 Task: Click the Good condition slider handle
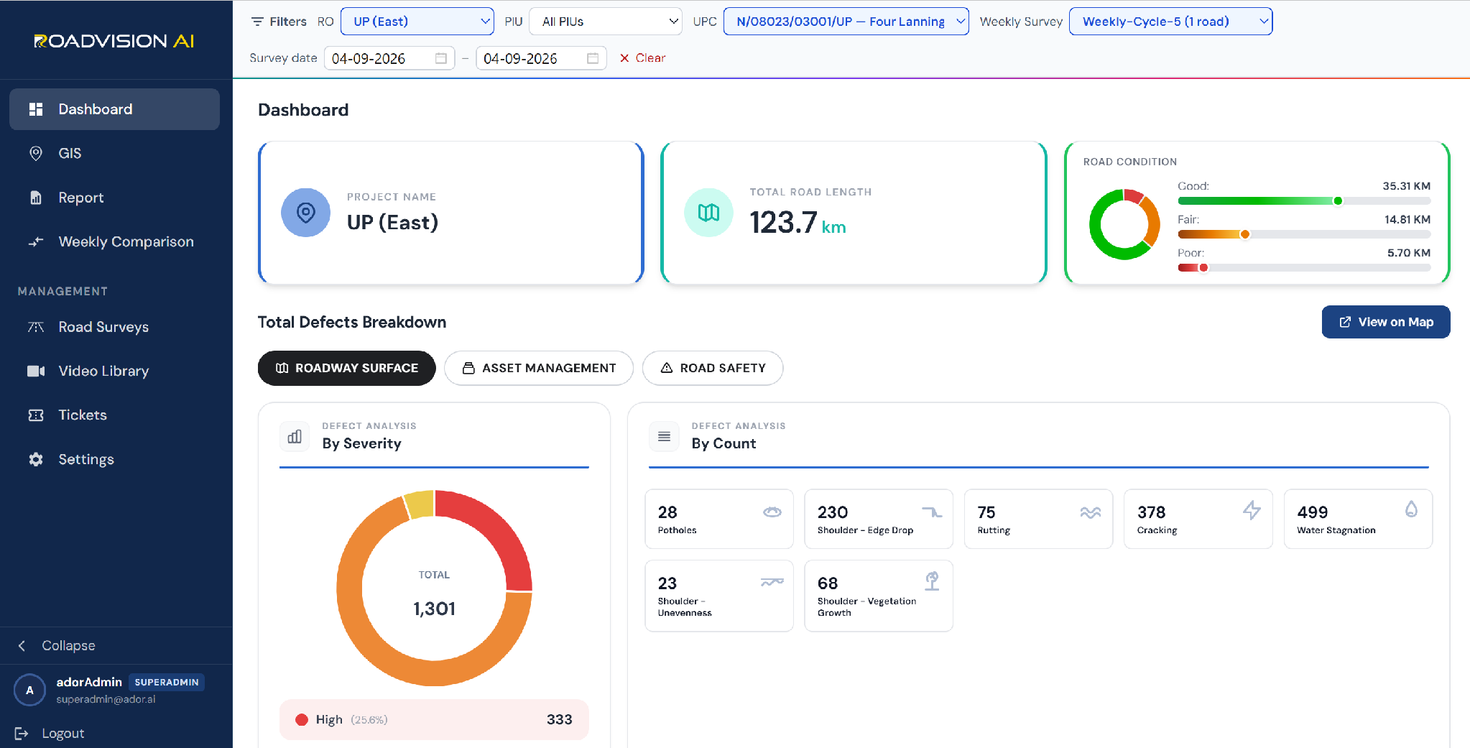click(1338, 201)
